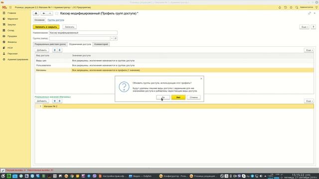Open the НСИ section in sidebar

tap(10, 48)
